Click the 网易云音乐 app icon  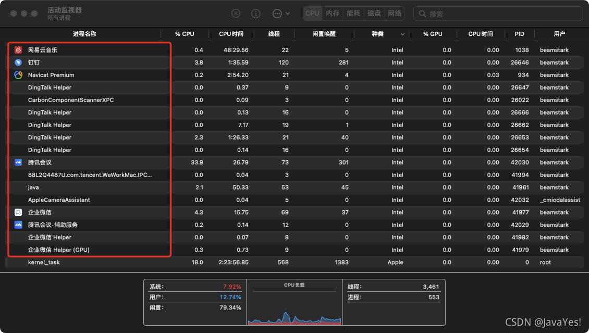pyautogui.click(x=18, y=50)
